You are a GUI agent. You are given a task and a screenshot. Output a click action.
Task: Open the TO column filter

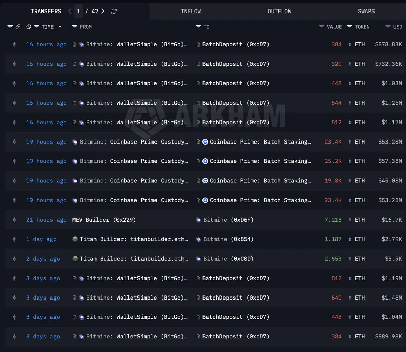click(198, 27)
